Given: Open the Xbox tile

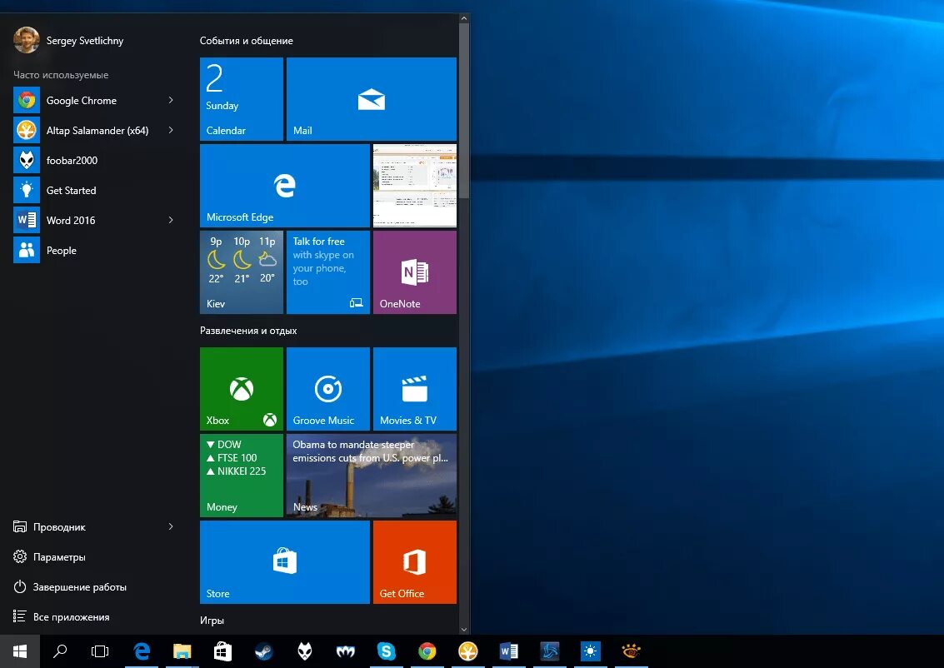Looking at the screenshot, I should coord(242,389).
